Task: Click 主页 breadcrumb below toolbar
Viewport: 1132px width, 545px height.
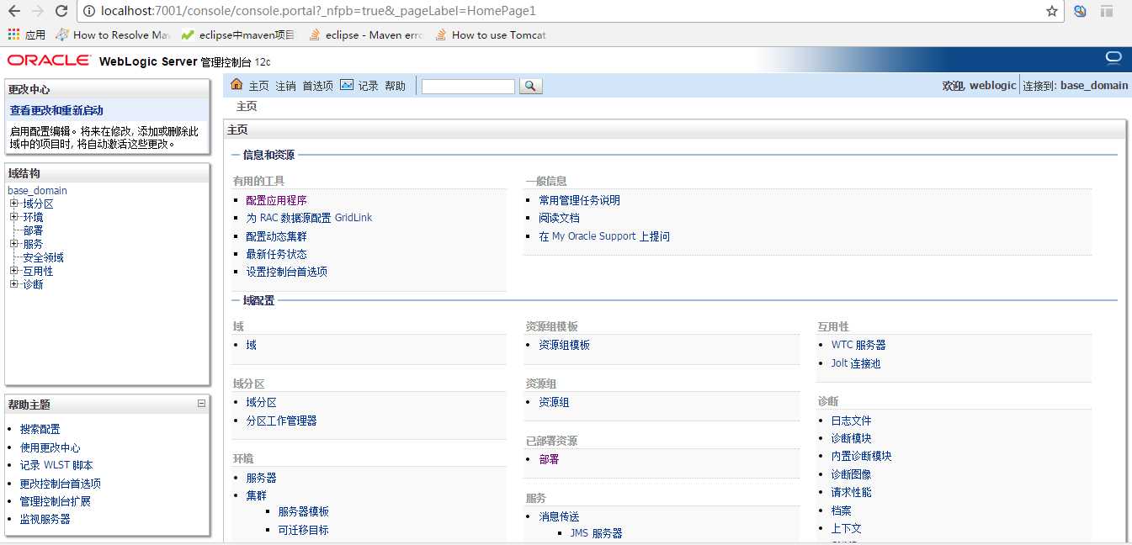Action: (247, 107)
